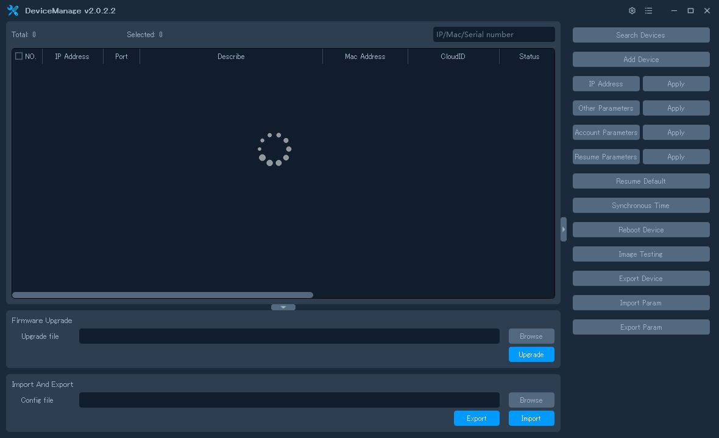
Task: Click the blue Upgrade button
Action: 531,355
